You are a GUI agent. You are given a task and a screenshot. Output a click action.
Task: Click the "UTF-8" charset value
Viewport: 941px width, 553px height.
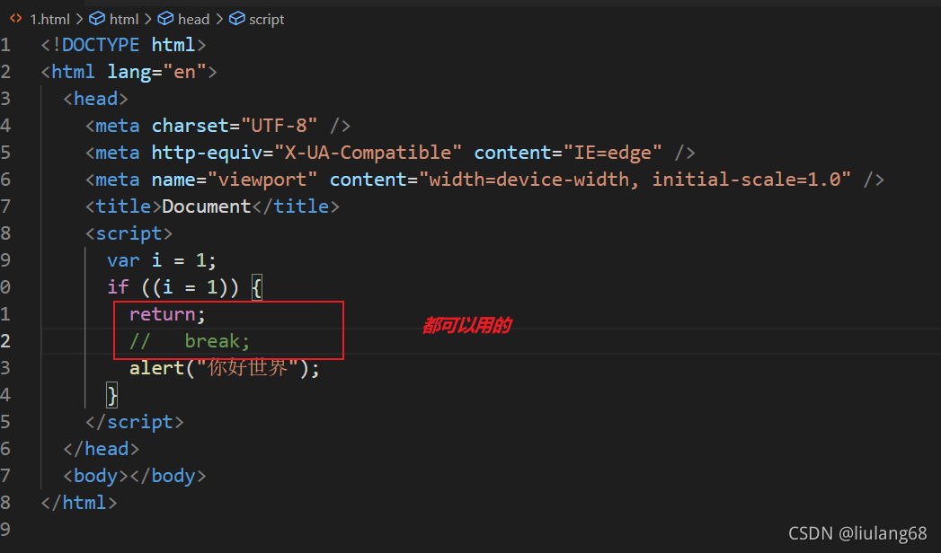[279, 126]
